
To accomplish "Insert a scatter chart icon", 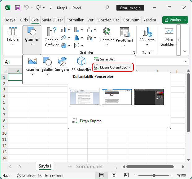I will 77,46.
